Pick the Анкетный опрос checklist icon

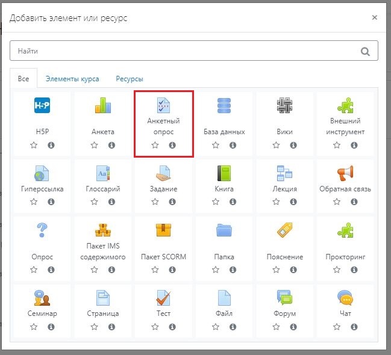(163, 105)
